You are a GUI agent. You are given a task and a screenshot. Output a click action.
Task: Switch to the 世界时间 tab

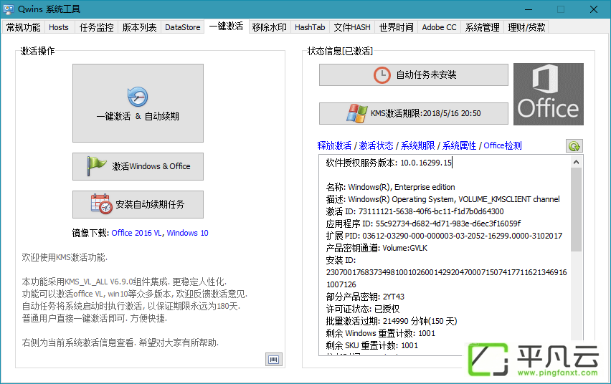(x=397, y=27)
